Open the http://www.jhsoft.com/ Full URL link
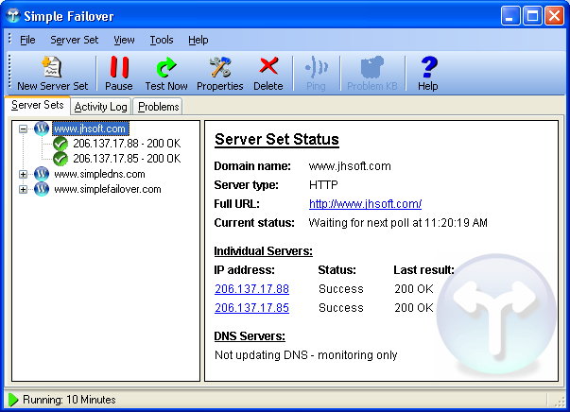The height and width of the screenshot is (412, 570). pos(365,204)
